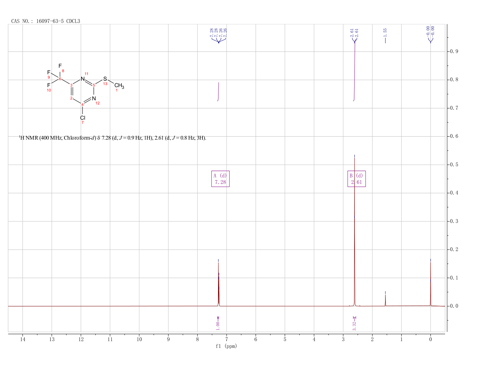Click the integral curve above 2.61 ppm peak
Image resolution: width=485 pixels, height=374 pixels.
click(354, 70)
